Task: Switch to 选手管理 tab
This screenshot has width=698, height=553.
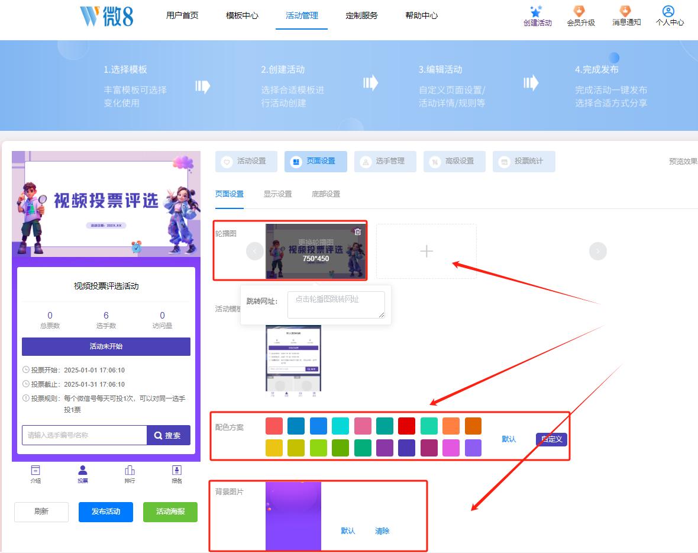Action: [x=385, y=161]
